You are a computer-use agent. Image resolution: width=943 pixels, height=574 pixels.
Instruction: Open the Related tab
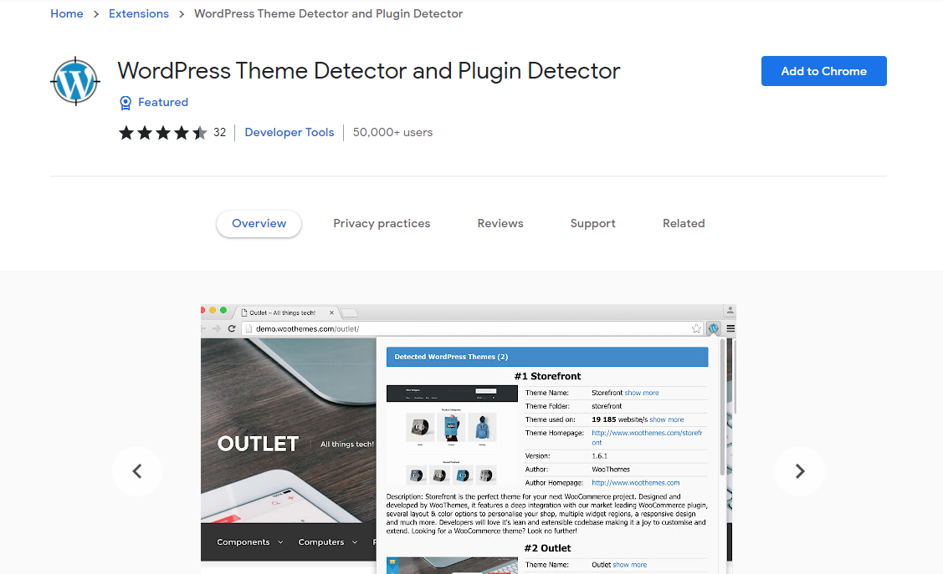click(x=684, y=223)
